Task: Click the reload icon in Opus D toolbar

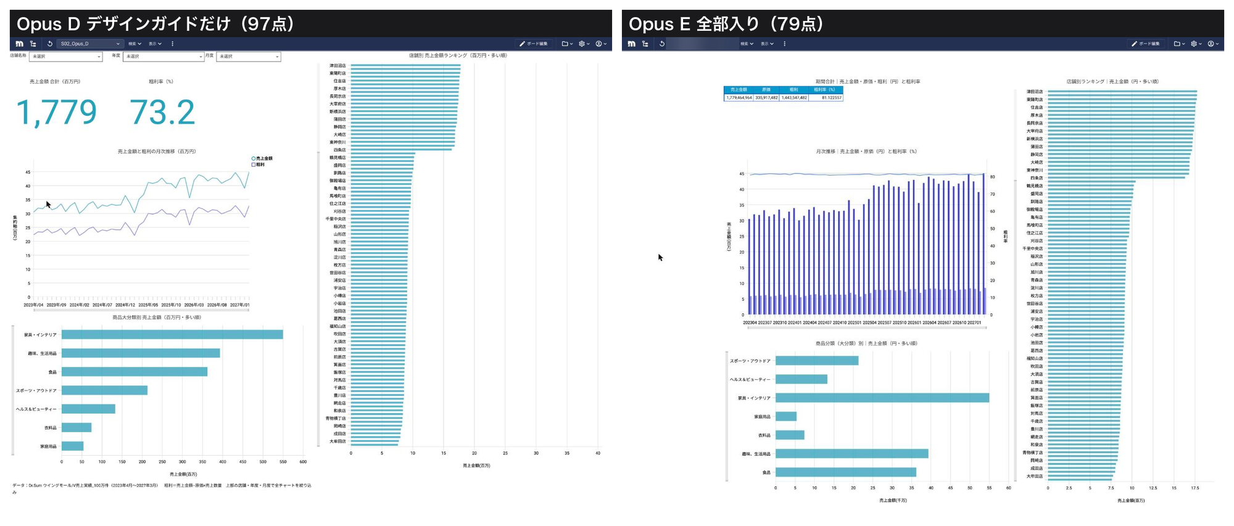Action: pyautogui.click(x=50, y=44)
